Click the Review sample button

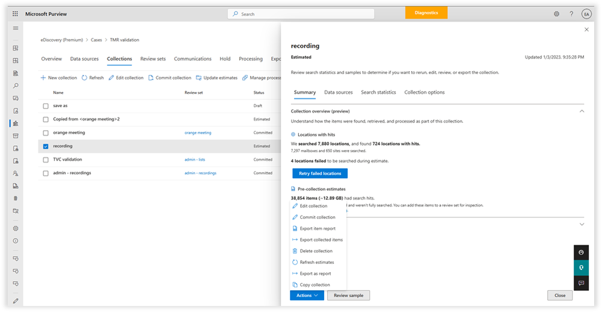pyautogui.click(x=348, y=296)
